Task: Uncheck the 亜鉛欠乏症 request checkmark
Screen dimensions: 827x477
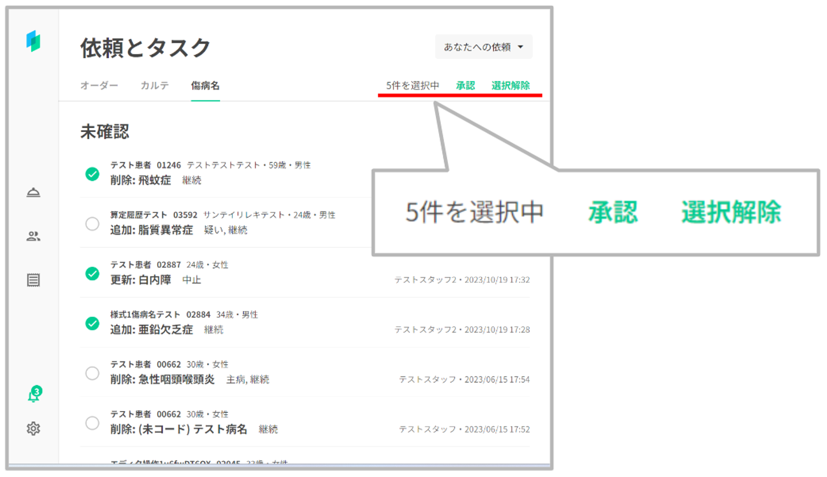Action: pos(92,323)
